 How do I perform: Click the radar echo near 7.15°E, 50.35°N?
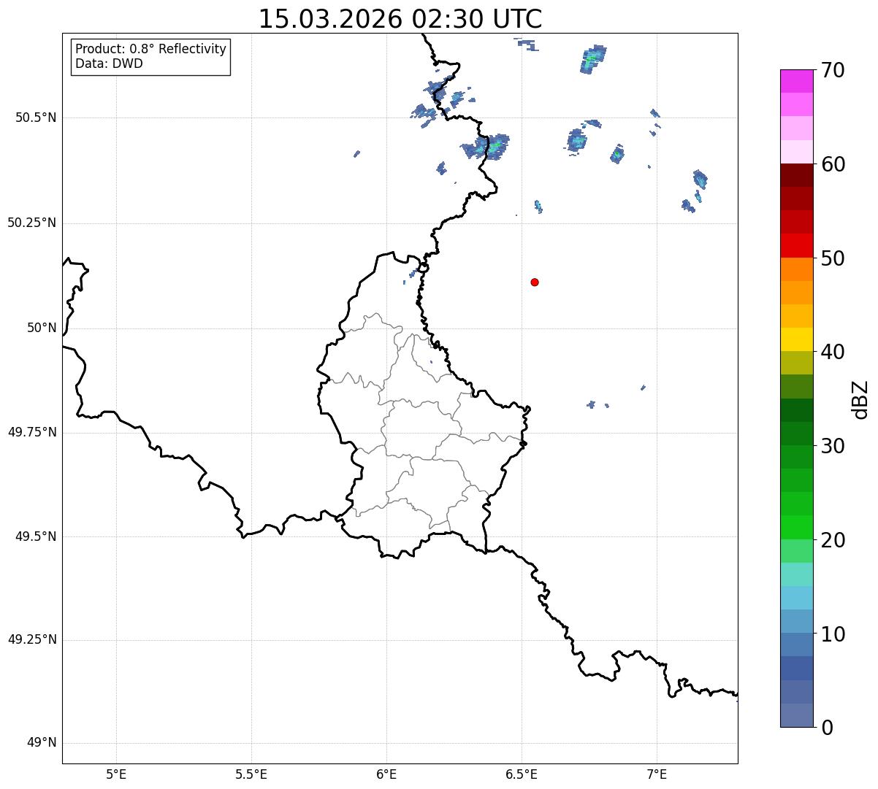click(700, 179)
